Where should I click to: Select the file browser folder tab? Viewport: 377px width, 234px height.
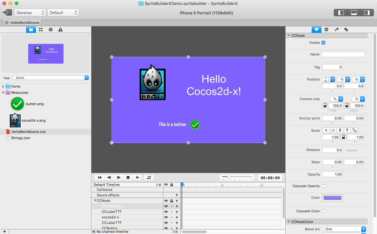click(31, 29)
